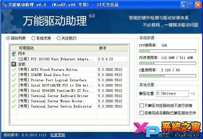Click the C盘使用率 progress bar
This screenshot has width=203, height=139.
click(168, 76)
